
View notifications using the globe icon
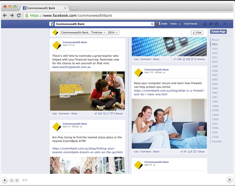tap(216, 24)
